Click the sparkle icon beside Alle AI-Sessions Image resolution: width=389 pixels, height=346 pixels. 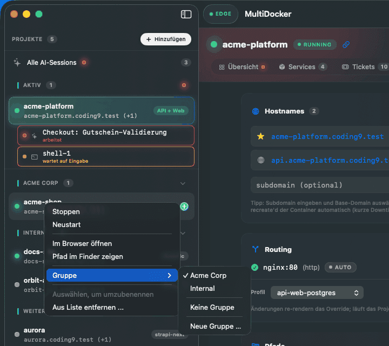point(17,63)
